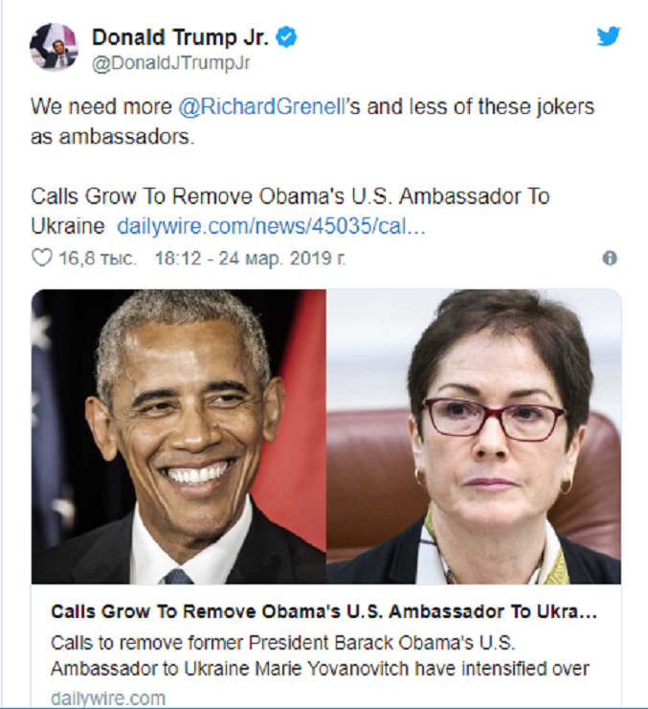The width and height of the screenshot is (648, 709).
Task: Click the left photo in link card
Action: click(x=179, y=436)
